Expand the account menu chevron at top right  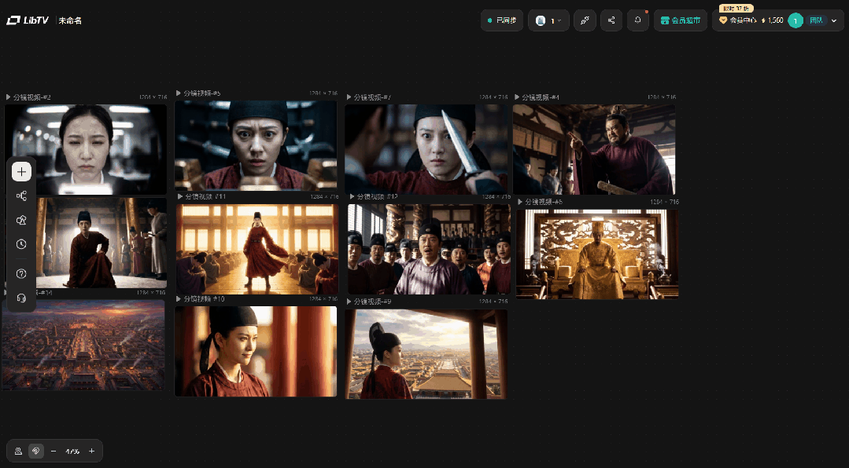point(834,20)
